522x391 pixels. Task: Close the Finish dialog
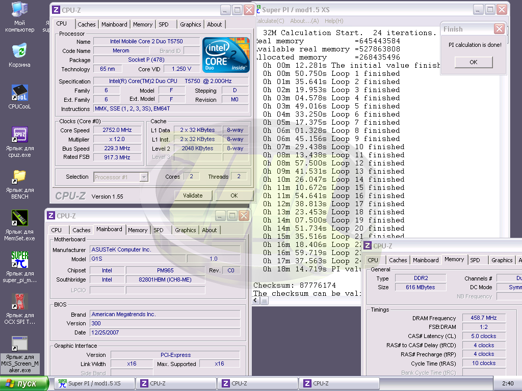[x=499, y=29]
